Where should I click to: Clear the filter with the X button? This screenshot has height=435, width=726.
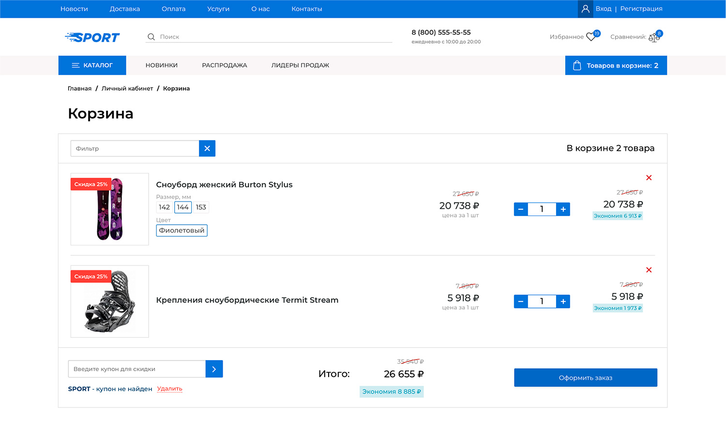point(207,148)
